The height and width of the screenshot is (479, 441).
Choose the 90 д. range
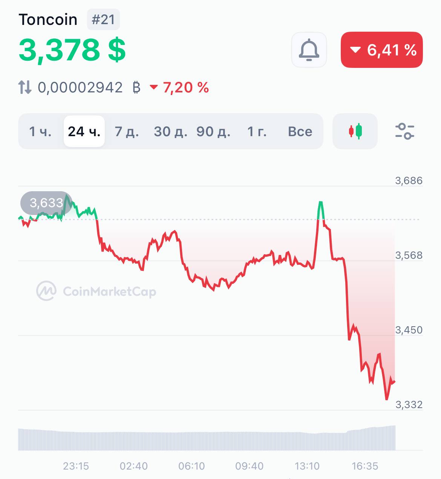click(x=213, y=131)
